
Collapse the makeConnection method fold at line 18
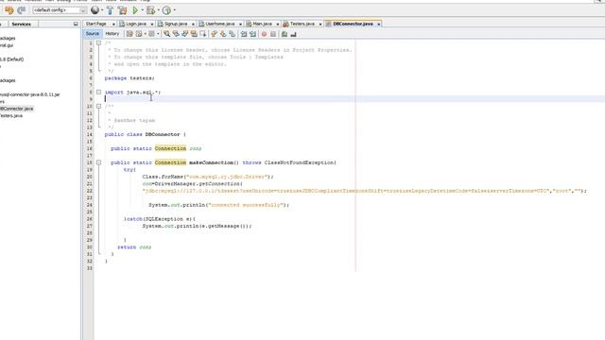click(x=98, y=162)
